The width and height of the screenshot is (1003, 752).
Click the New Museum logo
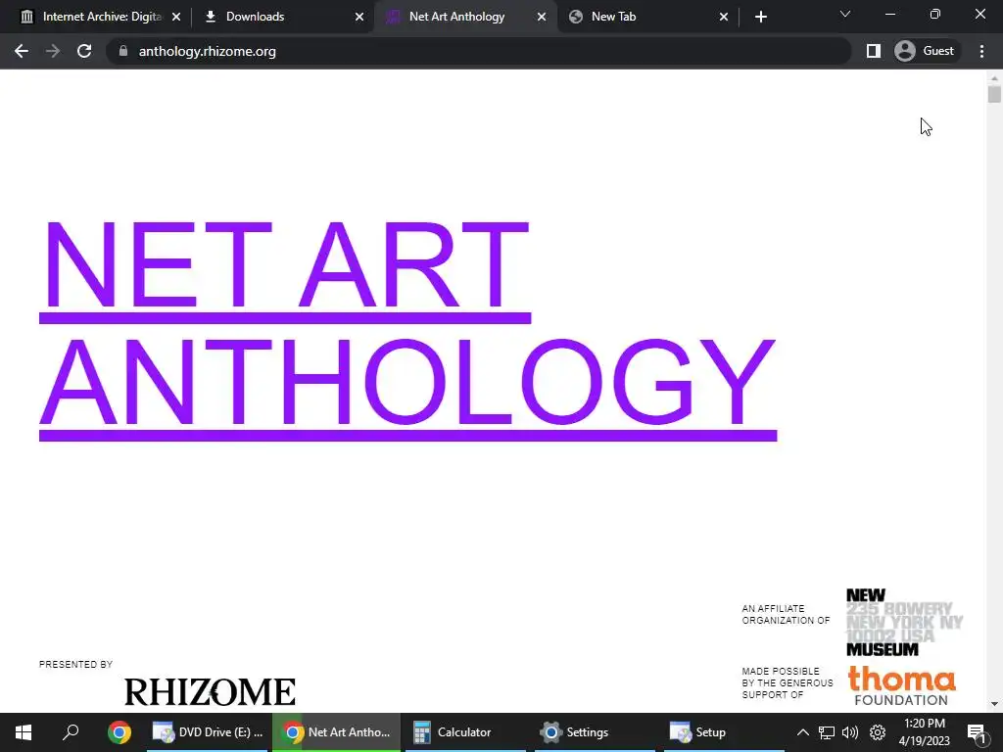(x=904, y=622)
